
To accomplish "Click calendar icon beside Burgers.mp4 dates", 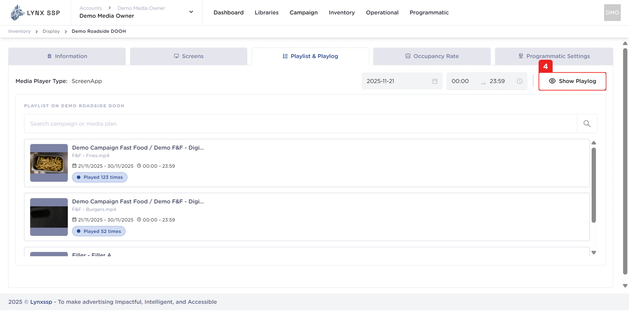I will click(74, 219).
